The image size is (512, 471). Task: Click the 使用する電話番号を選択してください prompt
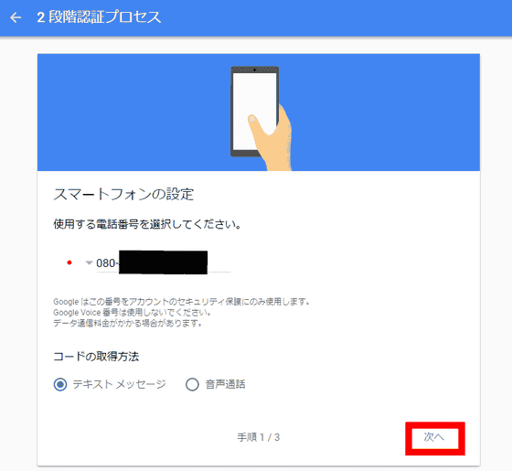[147, 224]
